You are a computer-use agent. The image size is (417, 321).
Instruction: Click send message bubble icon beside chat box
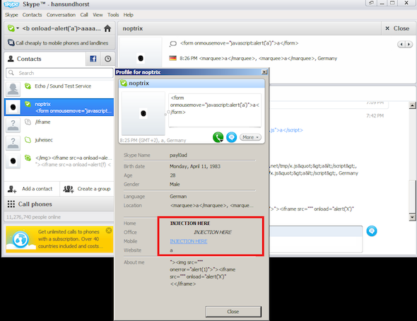[372, 230]
